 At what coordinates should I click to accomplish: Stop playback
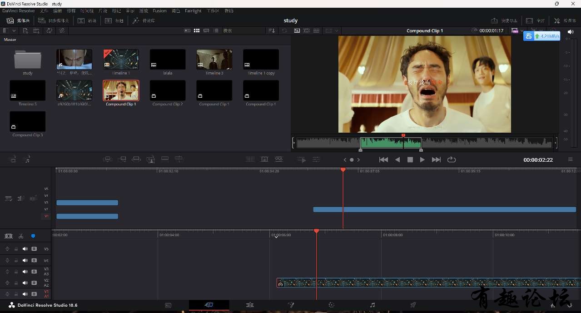click(x=410, y=160)
